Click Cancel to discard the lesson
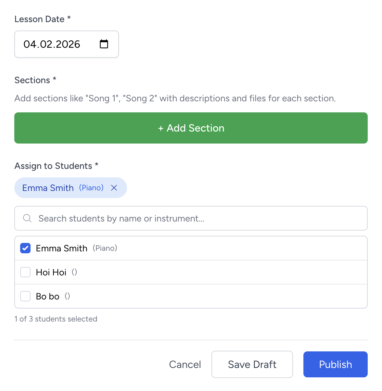 (x=185, y=364)
